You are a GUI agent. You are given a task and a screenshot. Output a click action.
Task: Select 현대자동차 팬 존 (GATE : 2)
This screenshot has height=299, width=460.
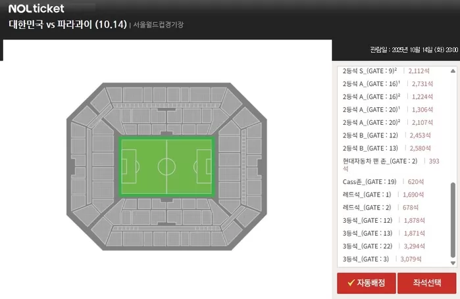coord(380,160)
